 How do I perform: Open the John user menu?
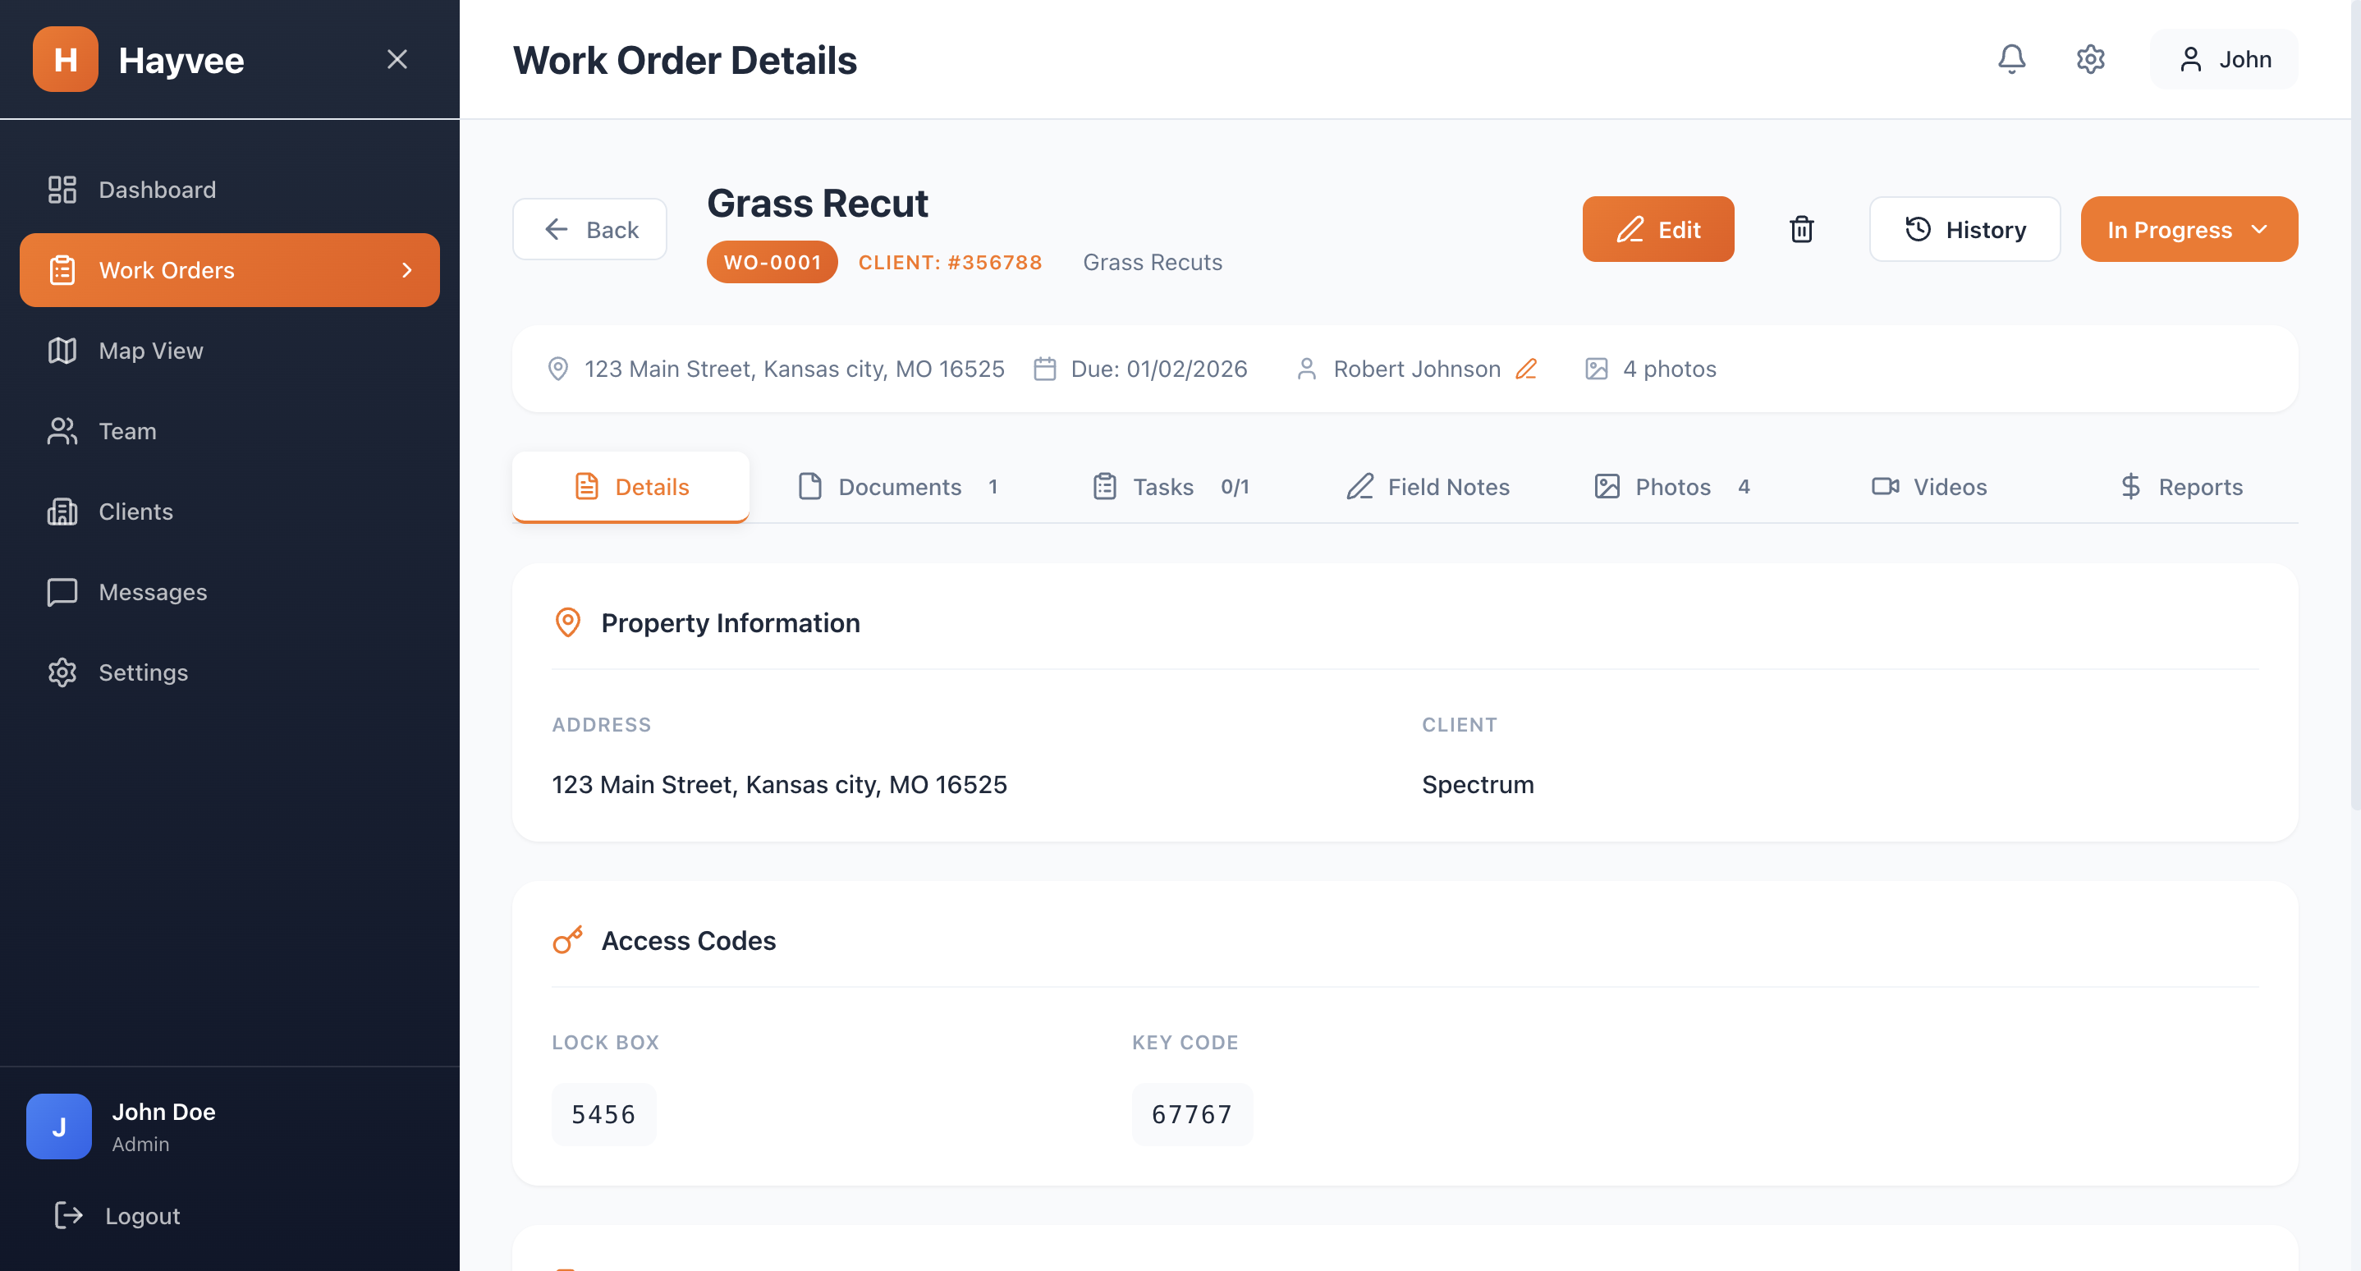[x=2224, y=60]
